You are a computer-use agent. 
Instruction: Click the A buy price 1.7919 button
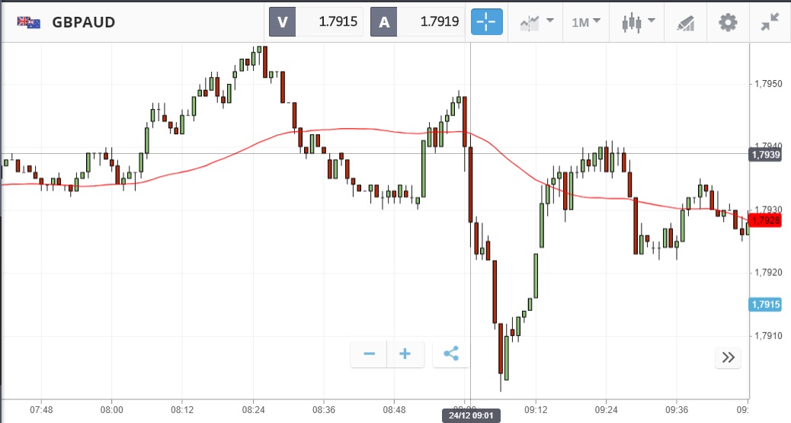(x=418, y=22)
